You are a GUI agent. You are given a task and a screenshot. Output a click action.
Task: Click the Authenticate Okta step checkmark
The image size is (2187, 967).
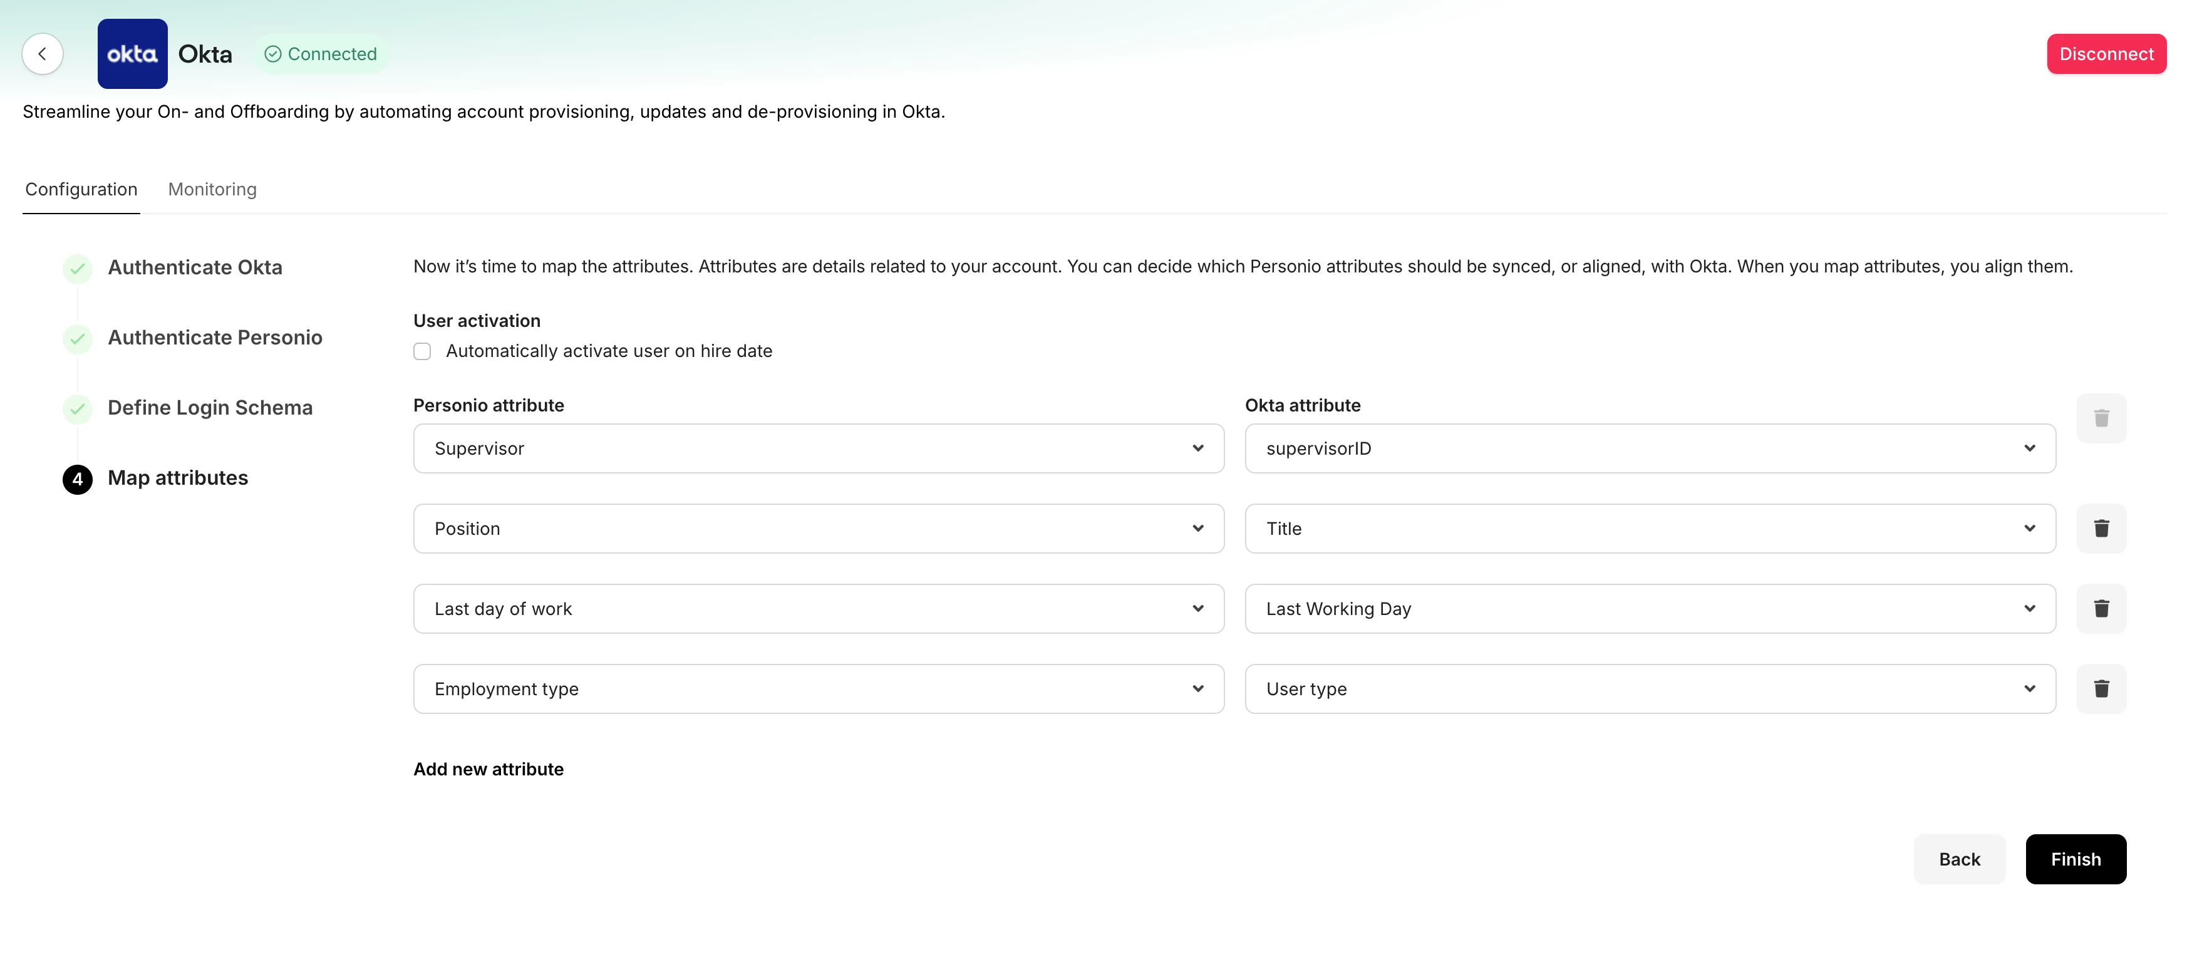[77, 268]
